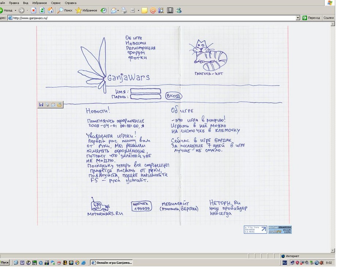
Task: Open the Поиск search panel
Action: [65, 10]
